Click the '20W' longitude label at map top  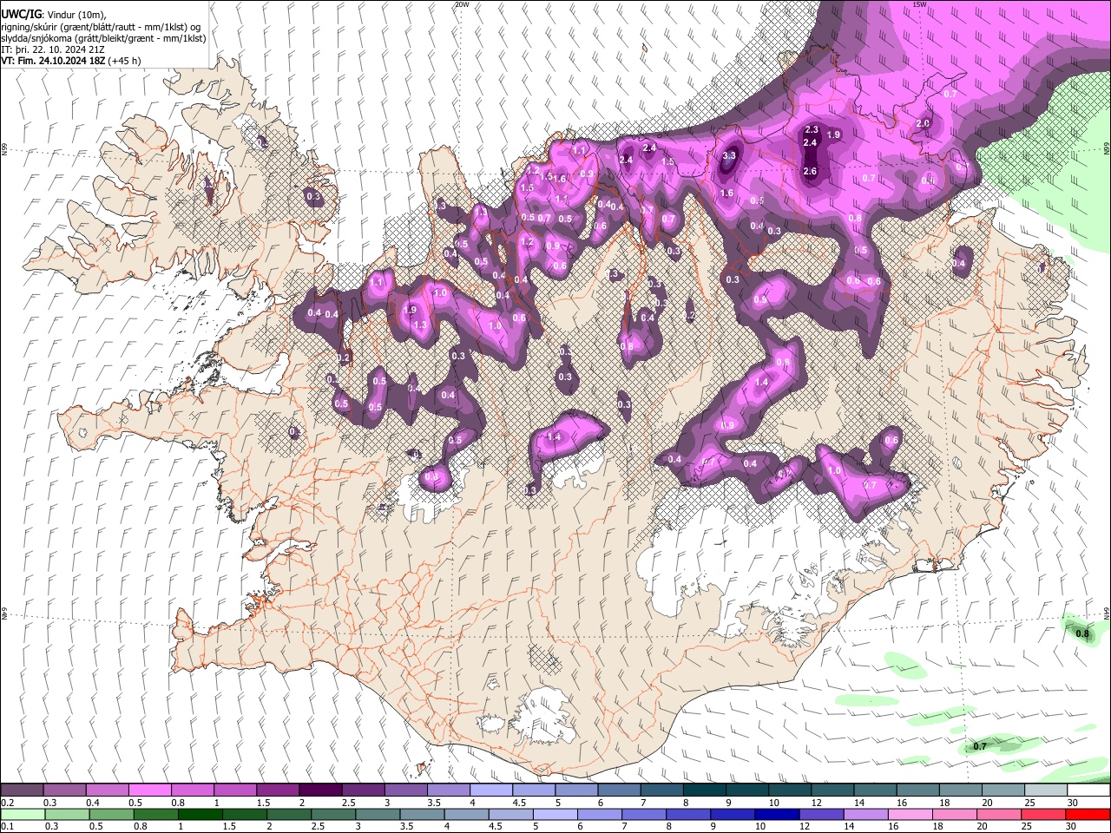click(x=461, y=4)
